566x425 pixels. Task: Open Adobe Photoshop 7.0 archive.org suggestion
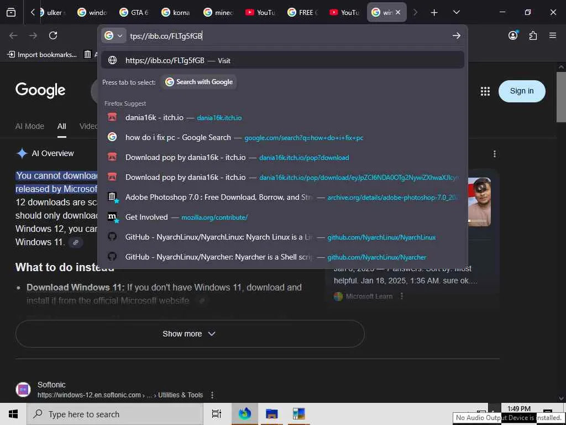tap(282, 197)
